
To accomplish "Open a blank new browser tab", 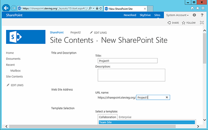I will 150,9.
